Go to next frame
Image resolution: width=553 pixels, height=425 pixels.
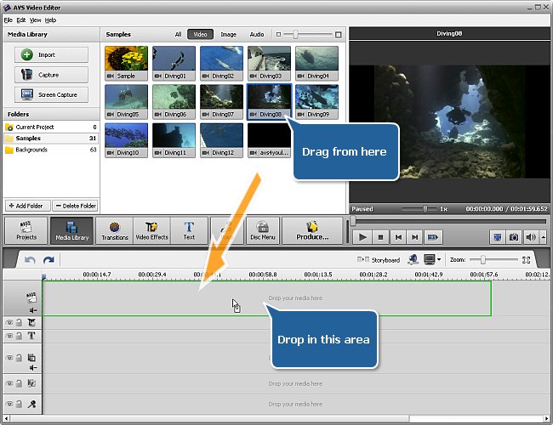[x=415, y=237]
